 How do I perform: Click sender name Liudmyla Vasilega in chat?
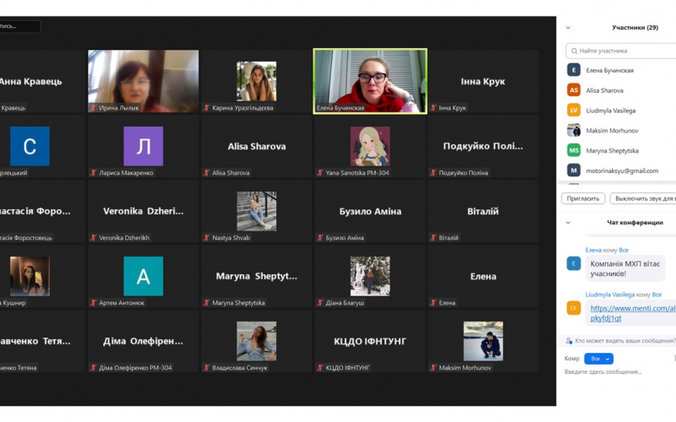609,295
